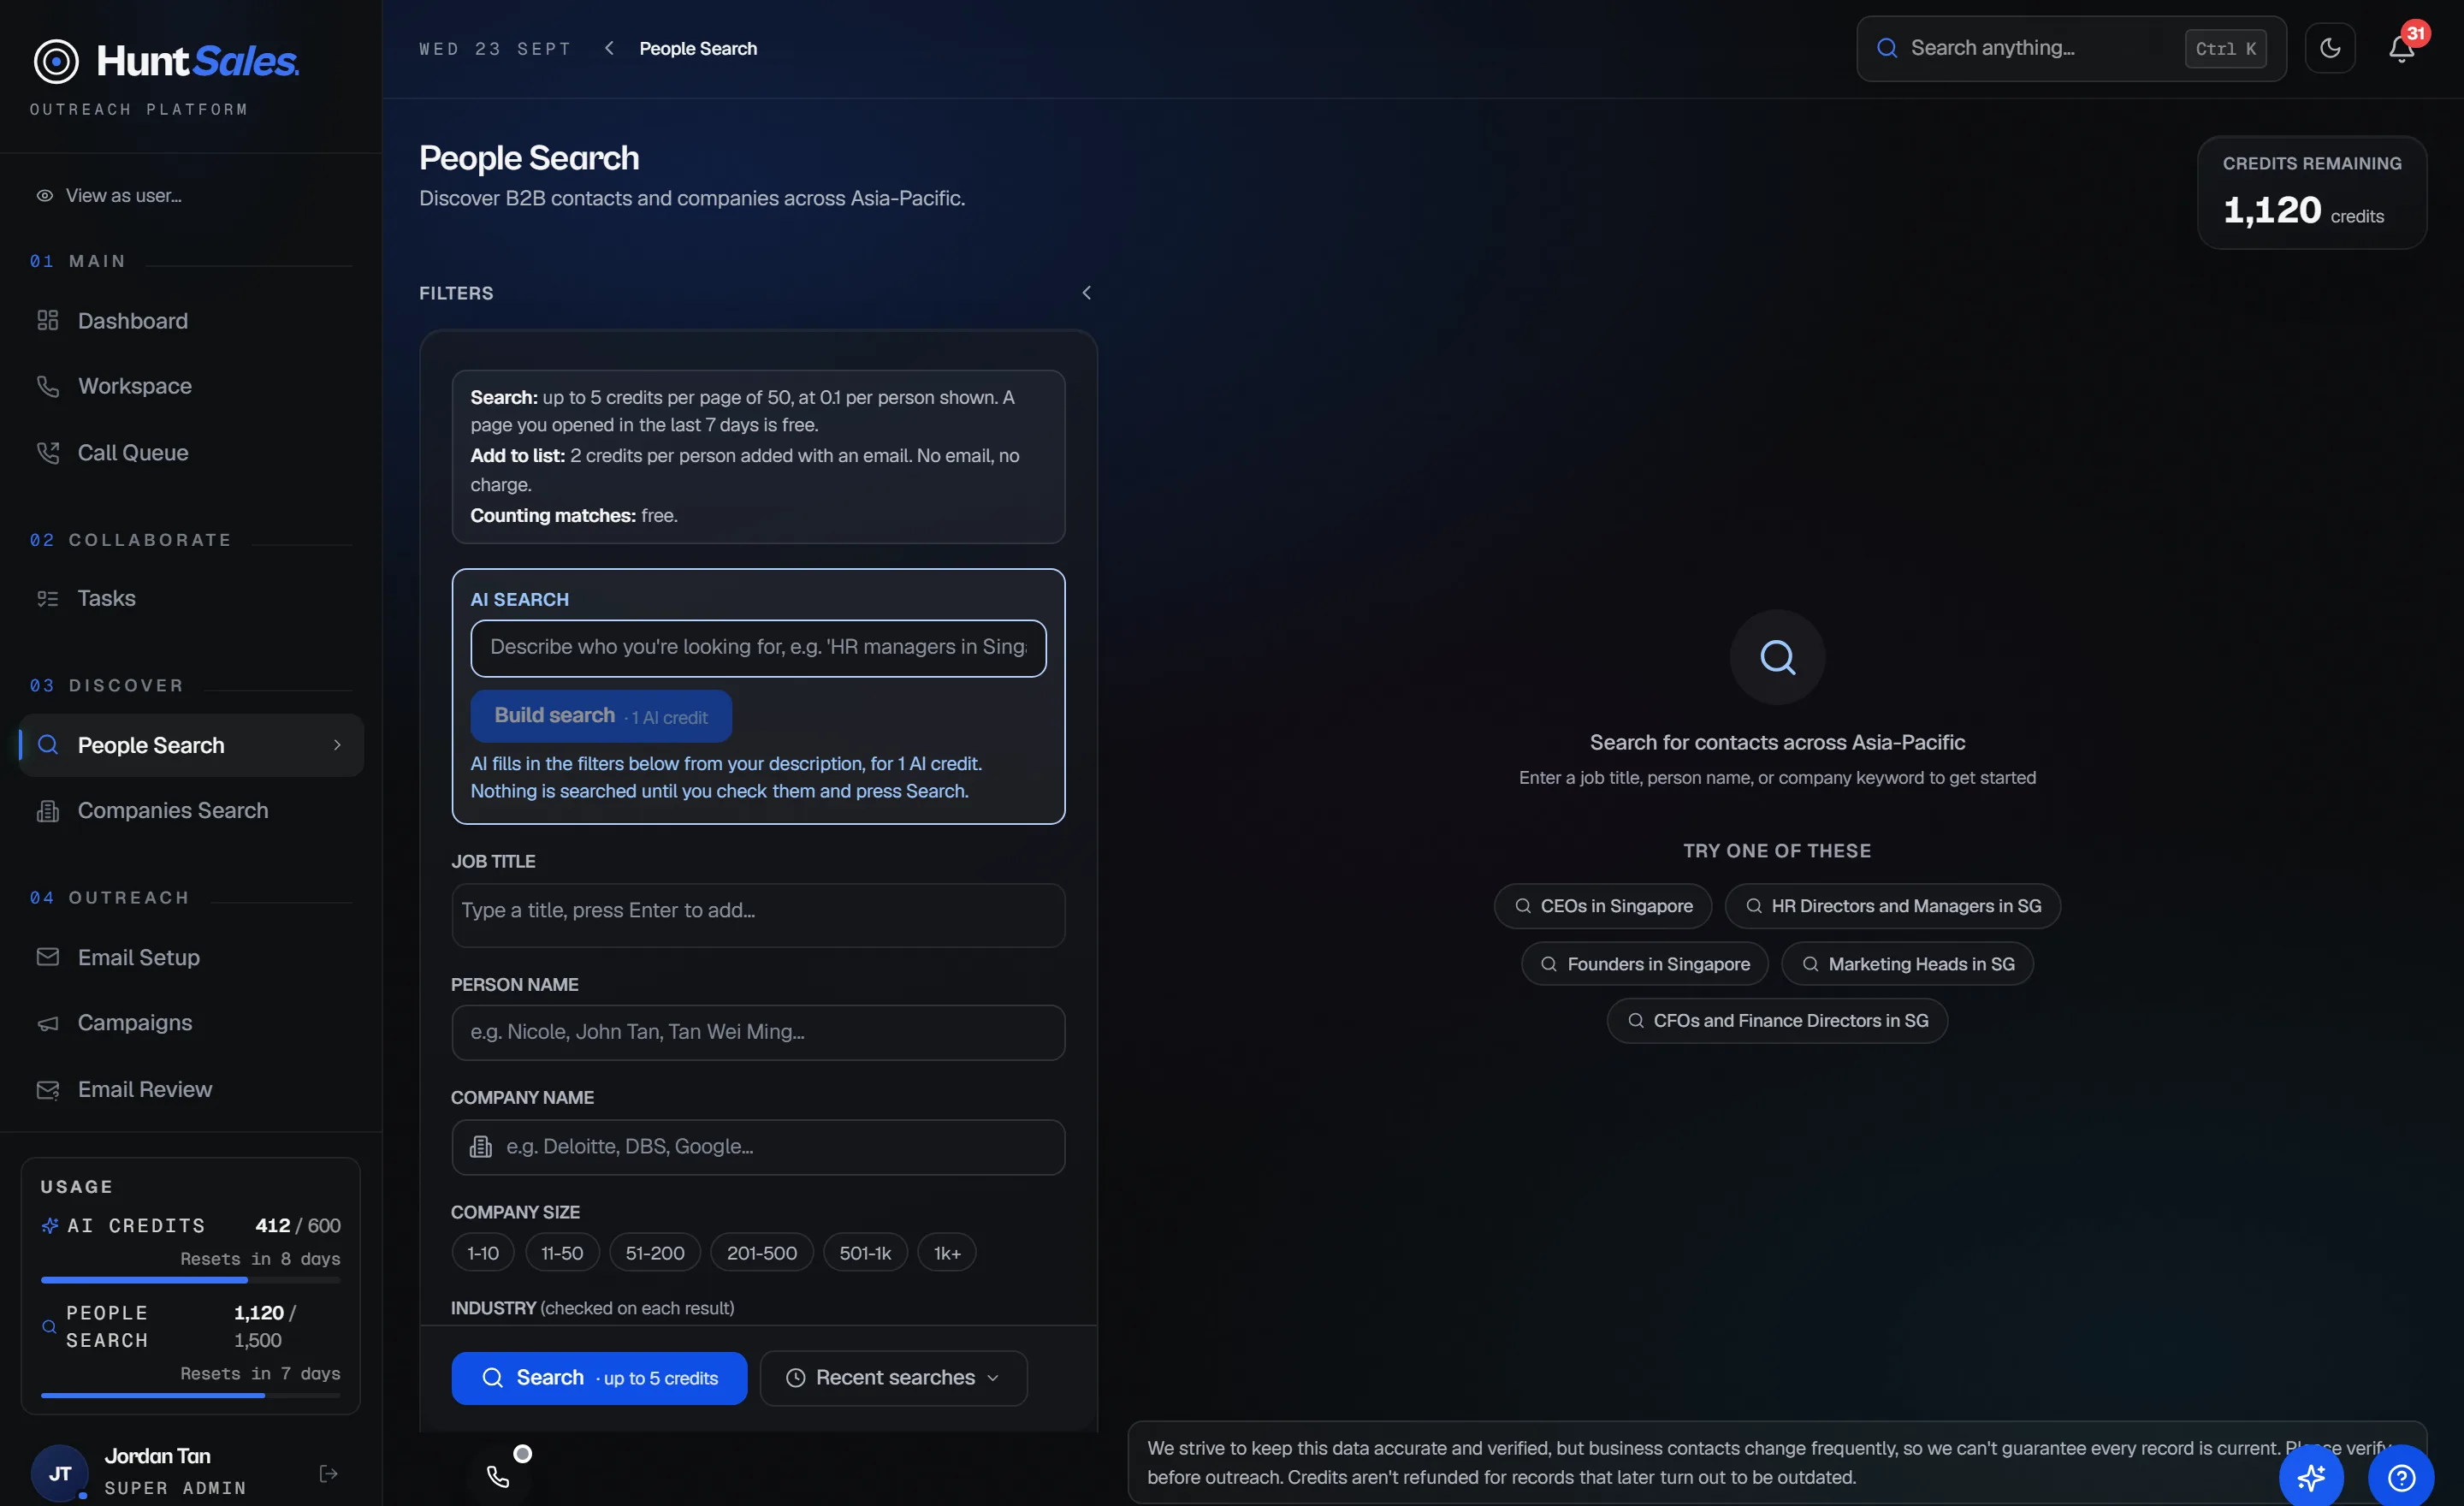
Task: Click the building icon in Company Name field
Action: point(481,1146)
